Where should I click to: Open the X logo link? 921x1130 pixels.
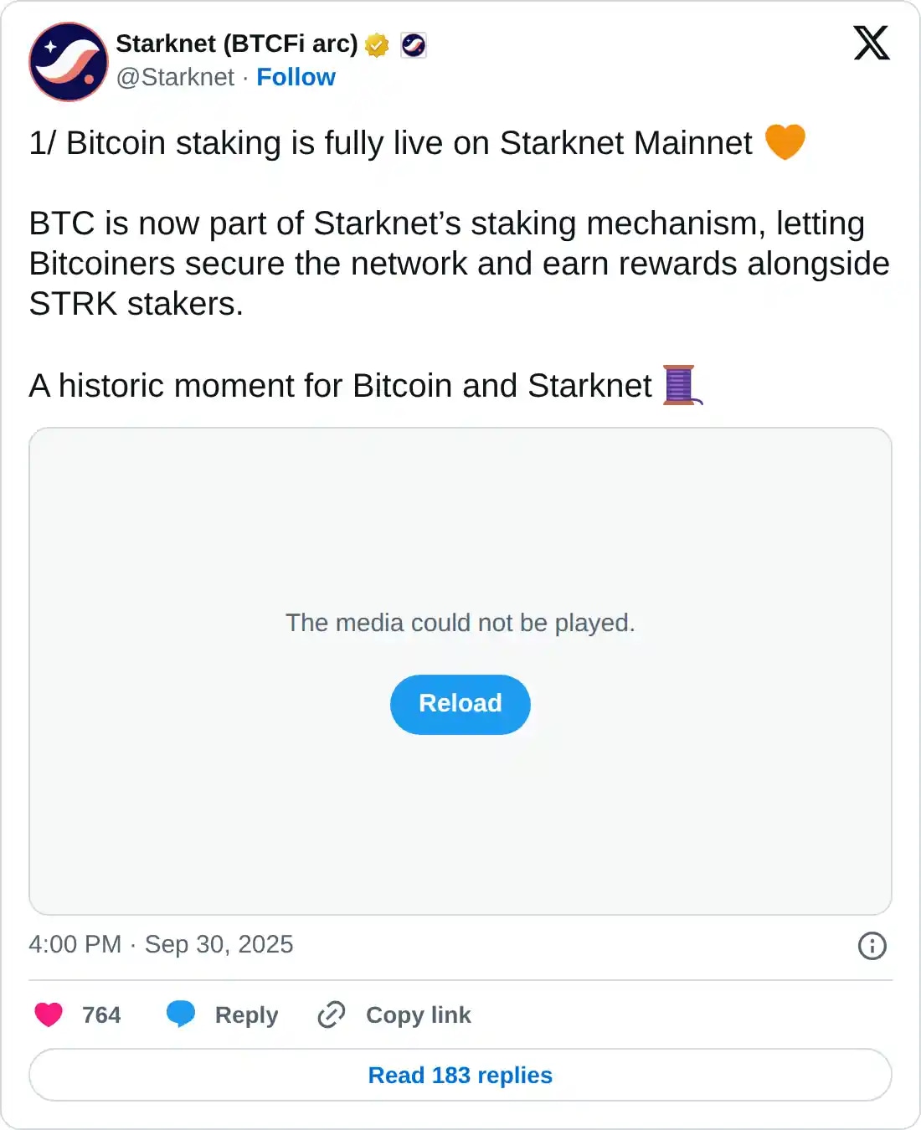872,44
